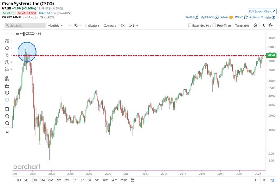Collapse the chart toolbar with double chevron
Image resolution: width=279 pixels, height=184 pixels.
(x=263, y=25)
